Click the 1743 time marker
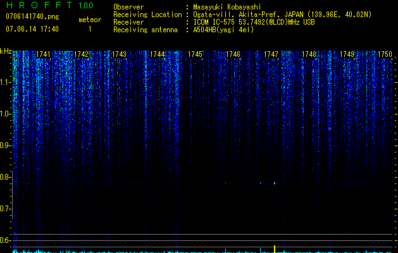Image resolution: width=398 pixels, height=253 pixels. click(119, 54)
